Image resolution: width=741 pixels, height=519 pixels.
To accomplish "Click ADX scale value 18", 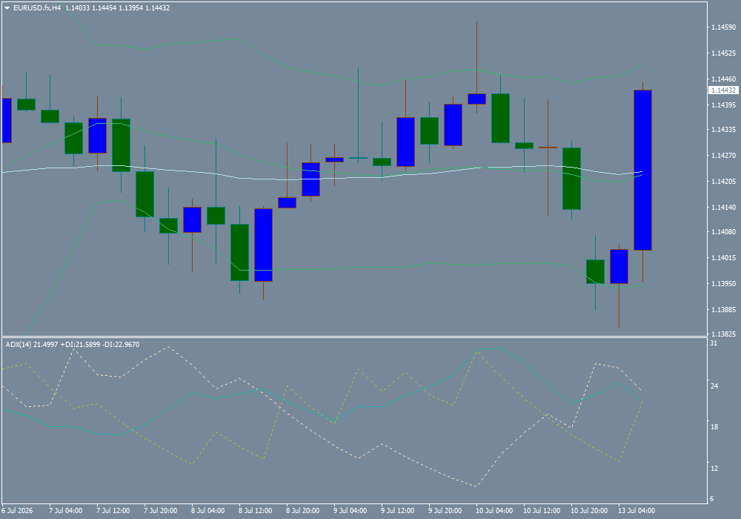I will click(x=714, y=427).
